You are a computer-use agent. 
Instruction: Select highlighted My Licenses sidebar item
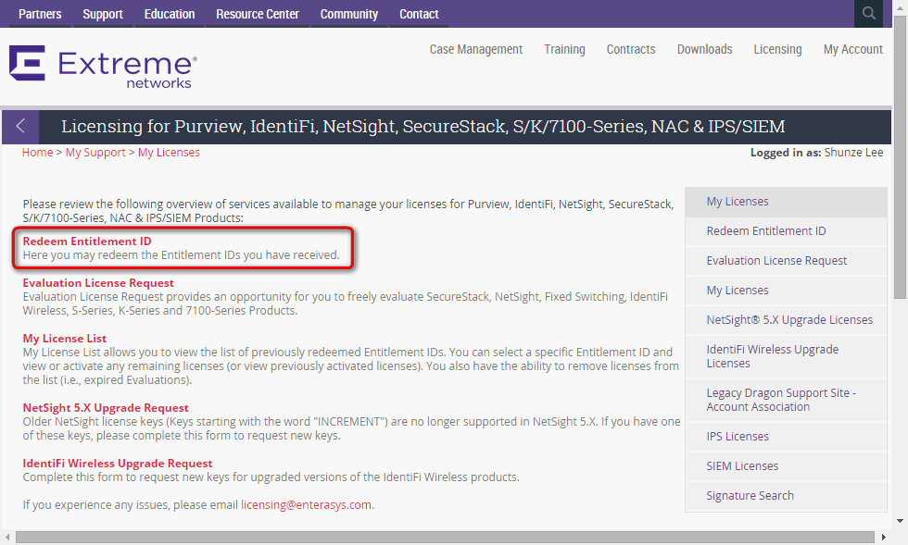(786, 202)
